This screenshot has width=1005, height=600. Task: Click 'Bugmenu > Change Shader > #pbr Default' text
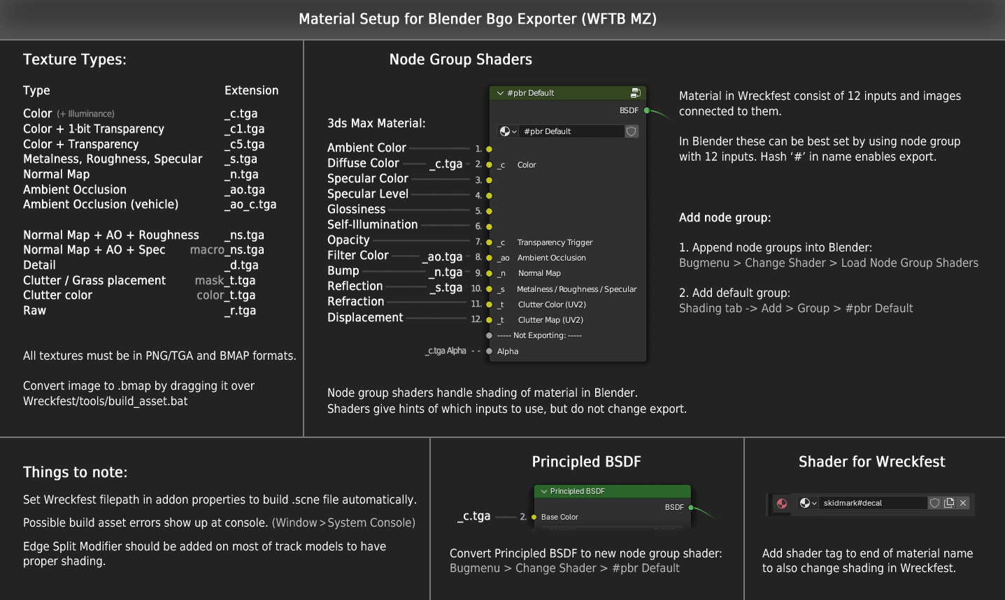[564, 569]
